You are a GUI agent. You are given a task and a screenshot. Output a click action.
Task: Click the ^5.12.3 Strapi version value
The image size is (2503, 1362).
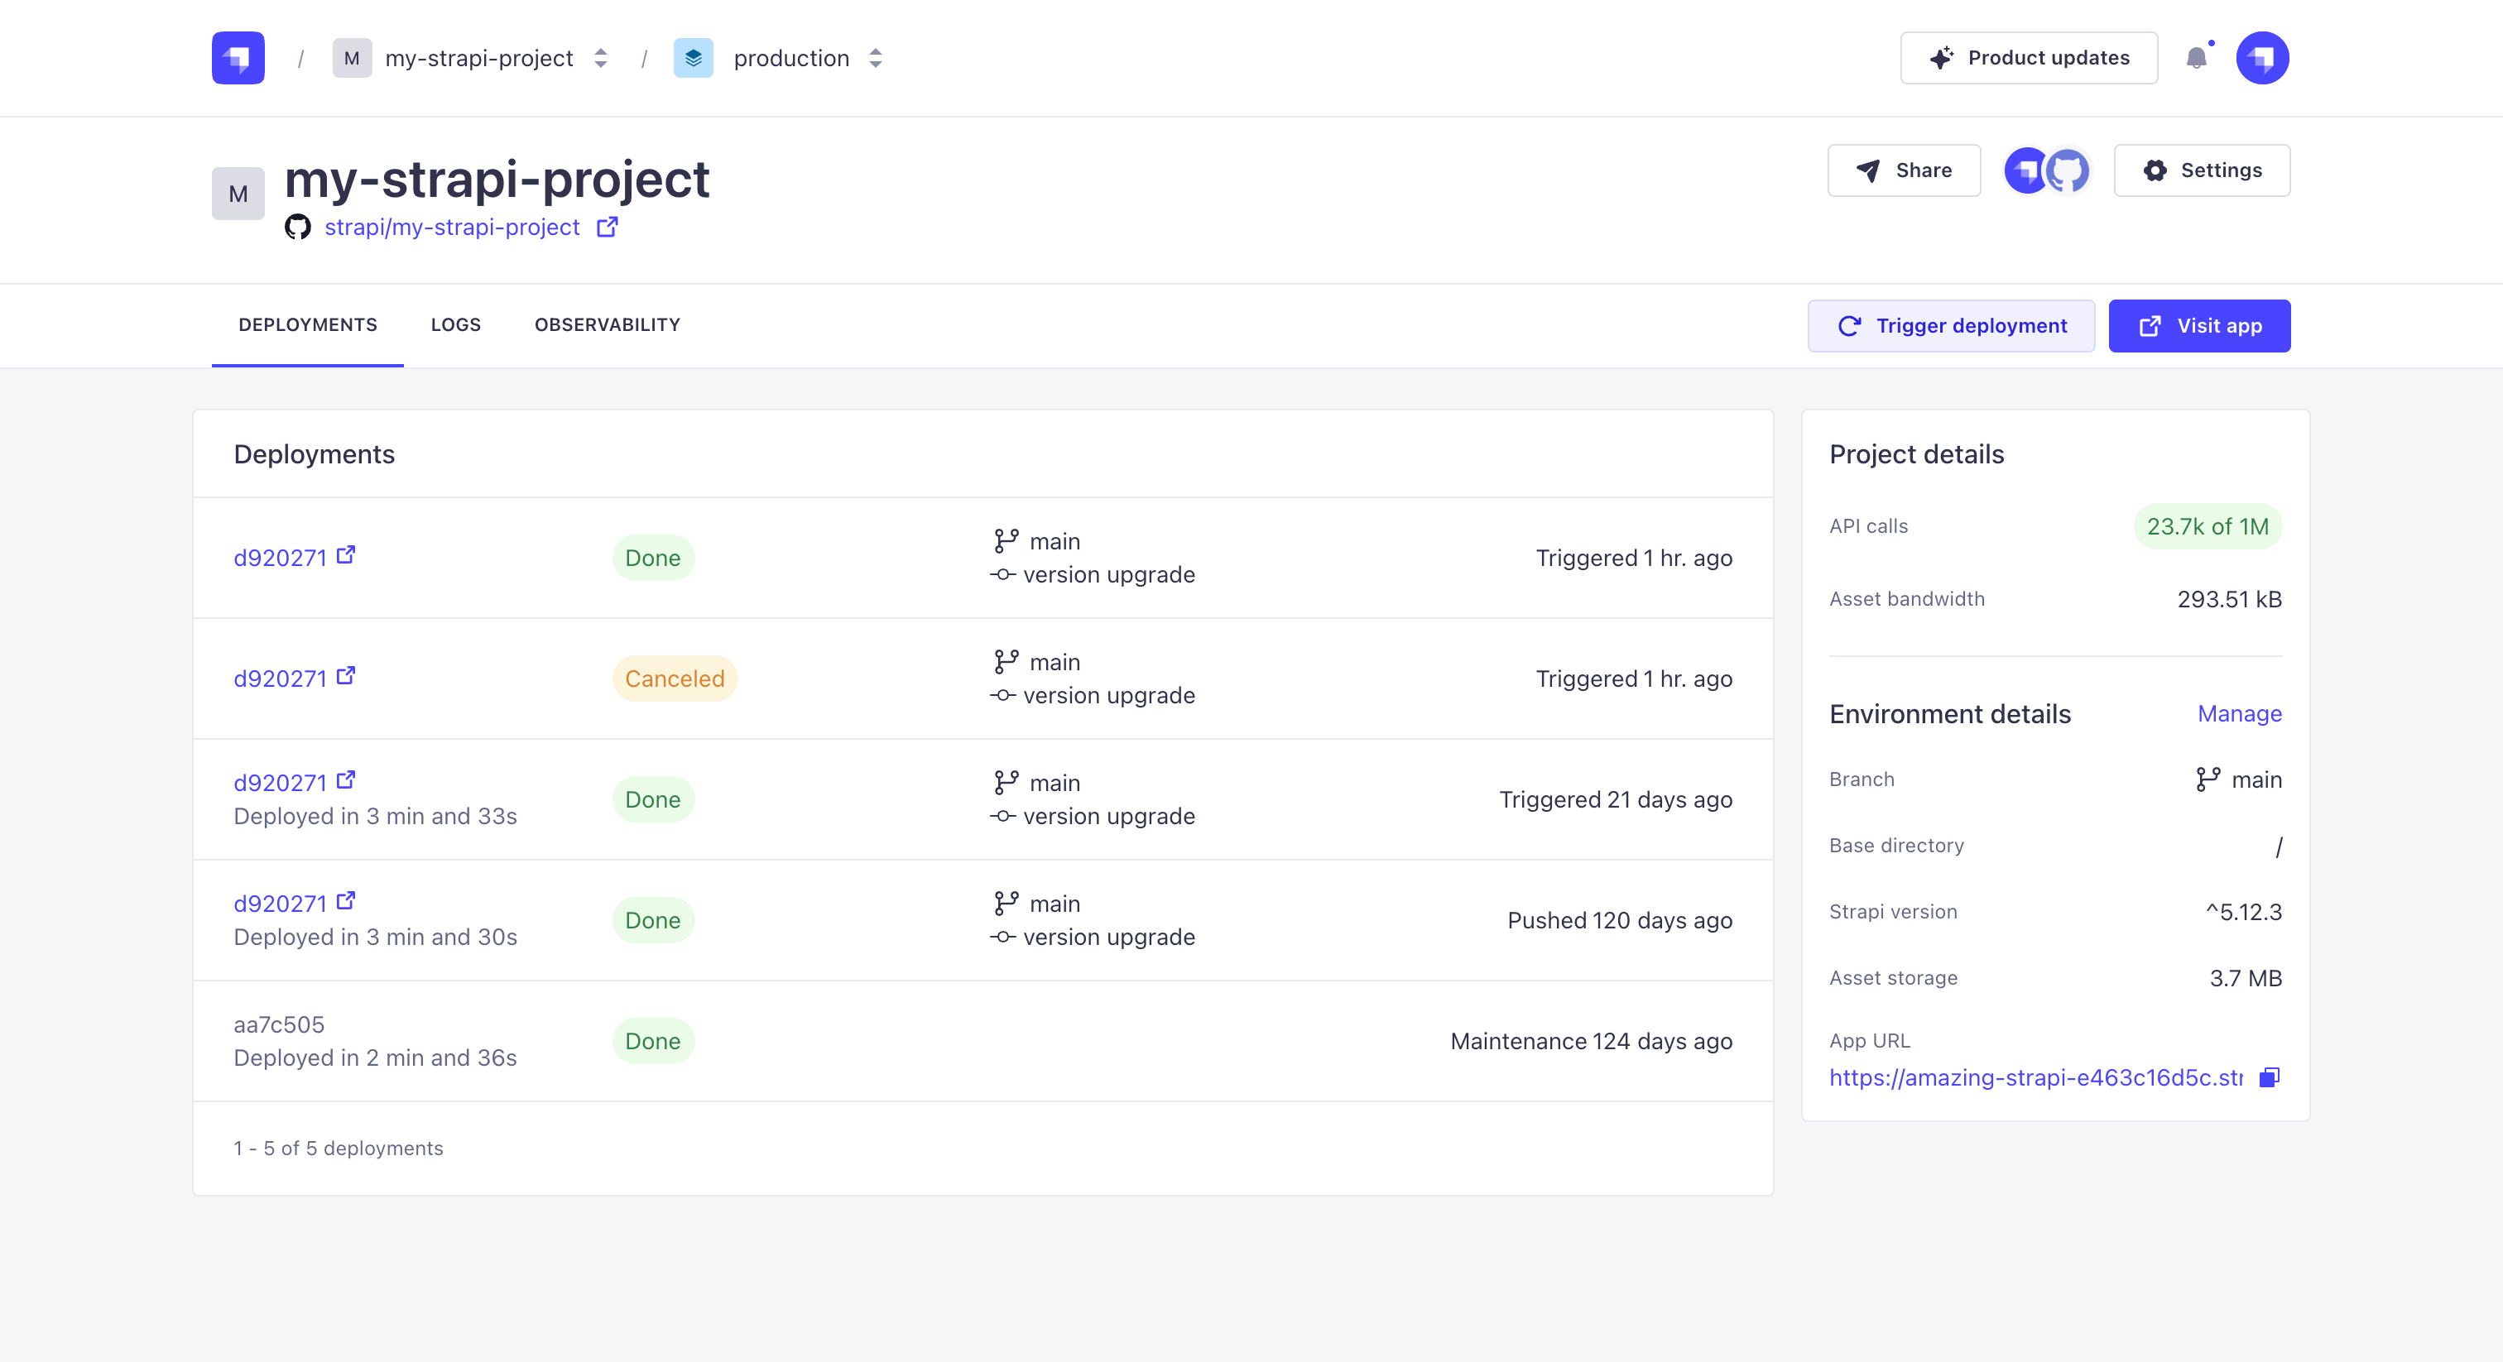pos(2242,912)
